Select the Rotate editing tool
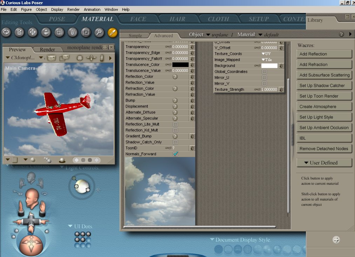The image size is (355, 257). click(6, 32)
